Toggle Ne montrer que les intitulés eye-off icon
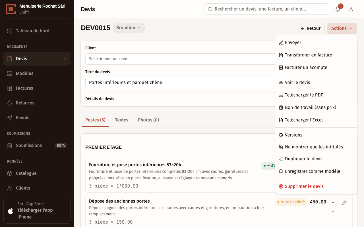Viewport: 364px width, 227px height. [281, 147]
